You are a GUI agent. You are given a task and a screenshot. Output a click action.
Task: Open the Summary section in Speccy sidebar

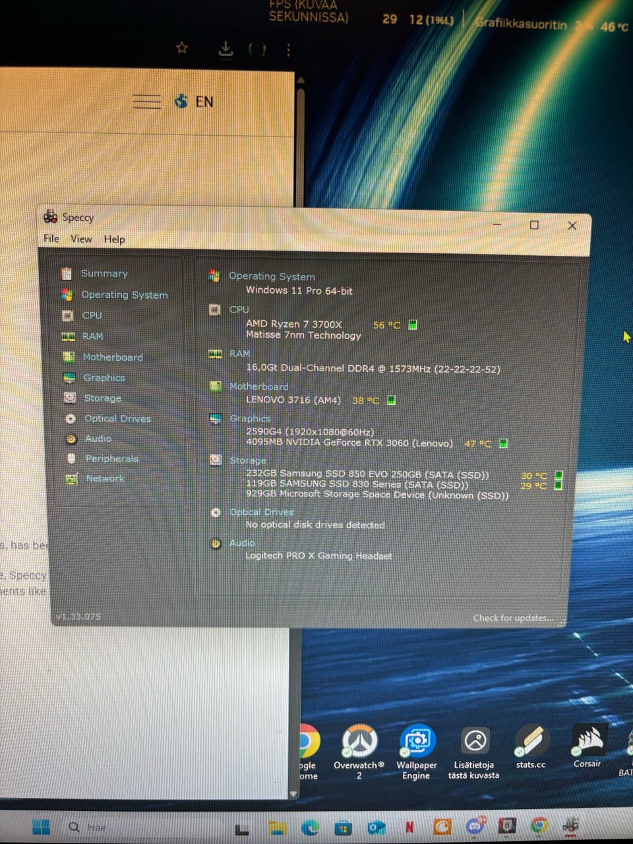(x=104, y=274)
